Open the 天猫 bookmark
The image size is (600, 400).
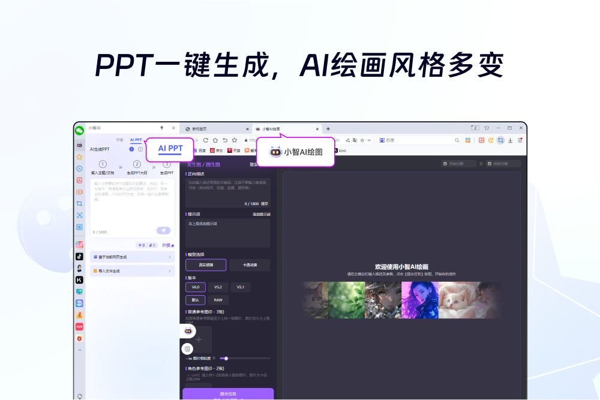click(x=234, y=151)
